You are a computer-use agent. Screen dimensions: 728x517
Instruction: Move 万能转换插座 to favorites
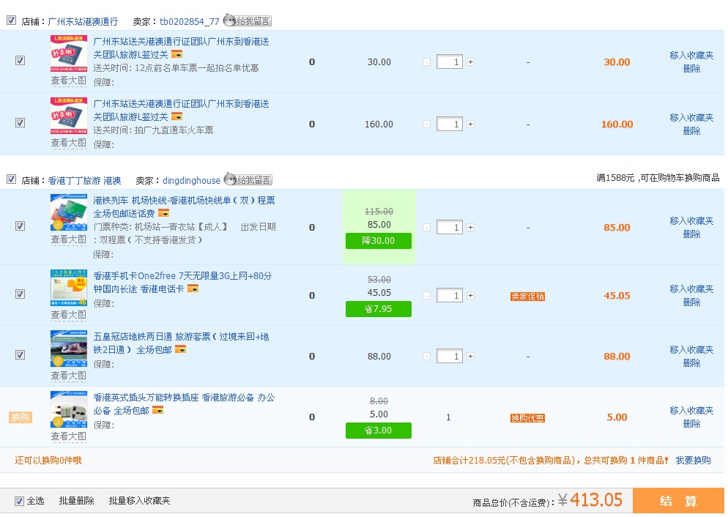[692, 410]
